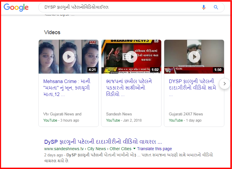
Task: Open 'Mehsana Crime' video title link
Action: click(x=67, y=88)
